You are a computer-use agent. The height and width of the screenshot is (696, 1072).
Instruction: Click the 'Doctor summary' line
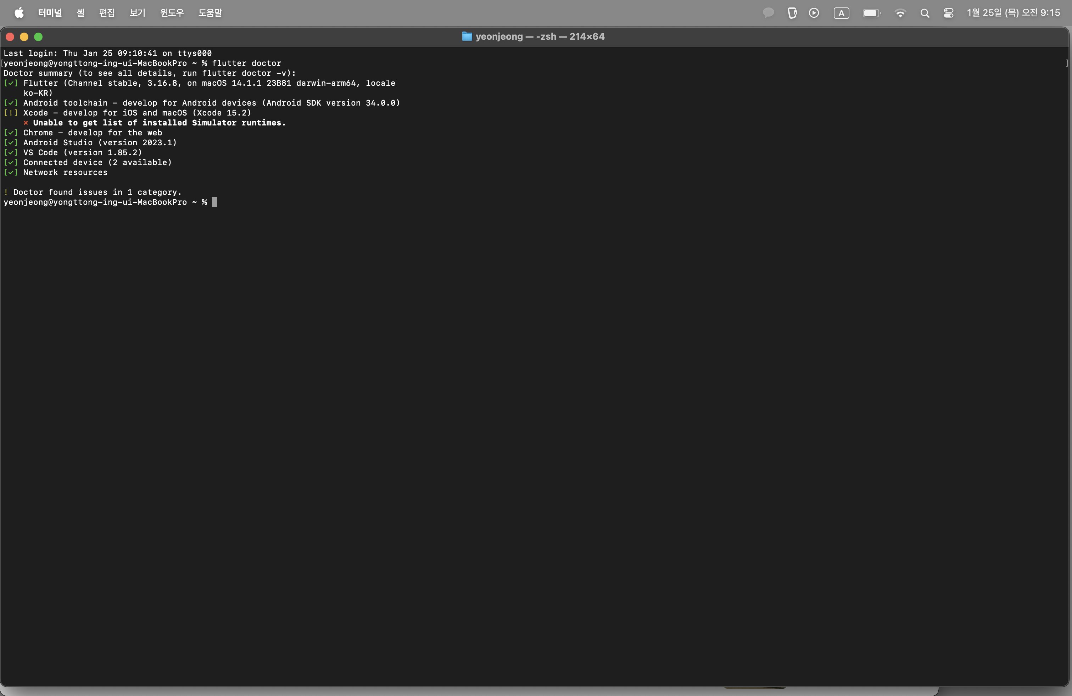tap(150, 73)
